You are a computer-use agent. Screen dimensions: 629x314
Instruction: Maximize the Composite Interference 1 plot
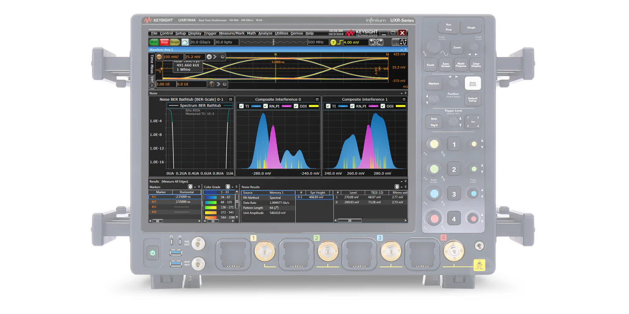(404, 99)
